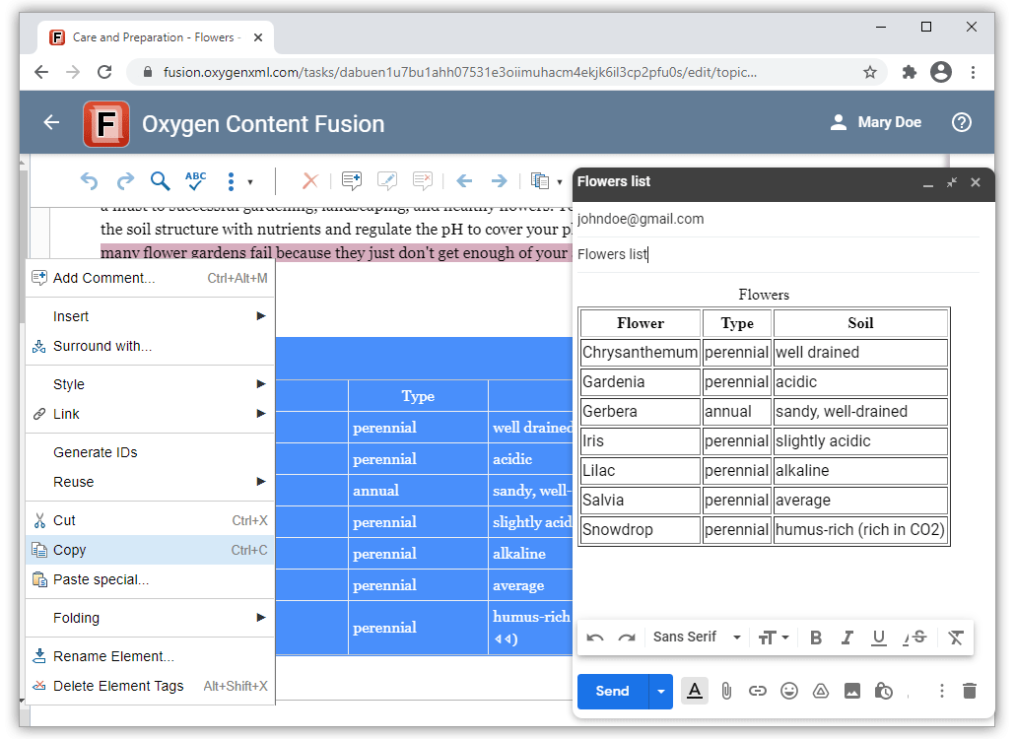Viewport: 1015px width, 739px height.
Task: Redo in the compose formatting bar
Action: click(627, 638)
